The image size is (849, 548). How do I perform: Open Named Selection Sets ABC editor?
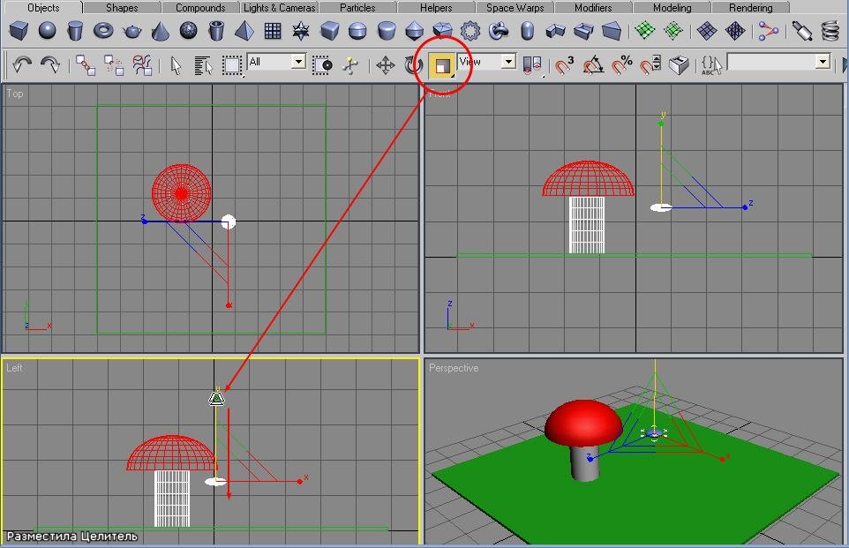click(711, 65)
